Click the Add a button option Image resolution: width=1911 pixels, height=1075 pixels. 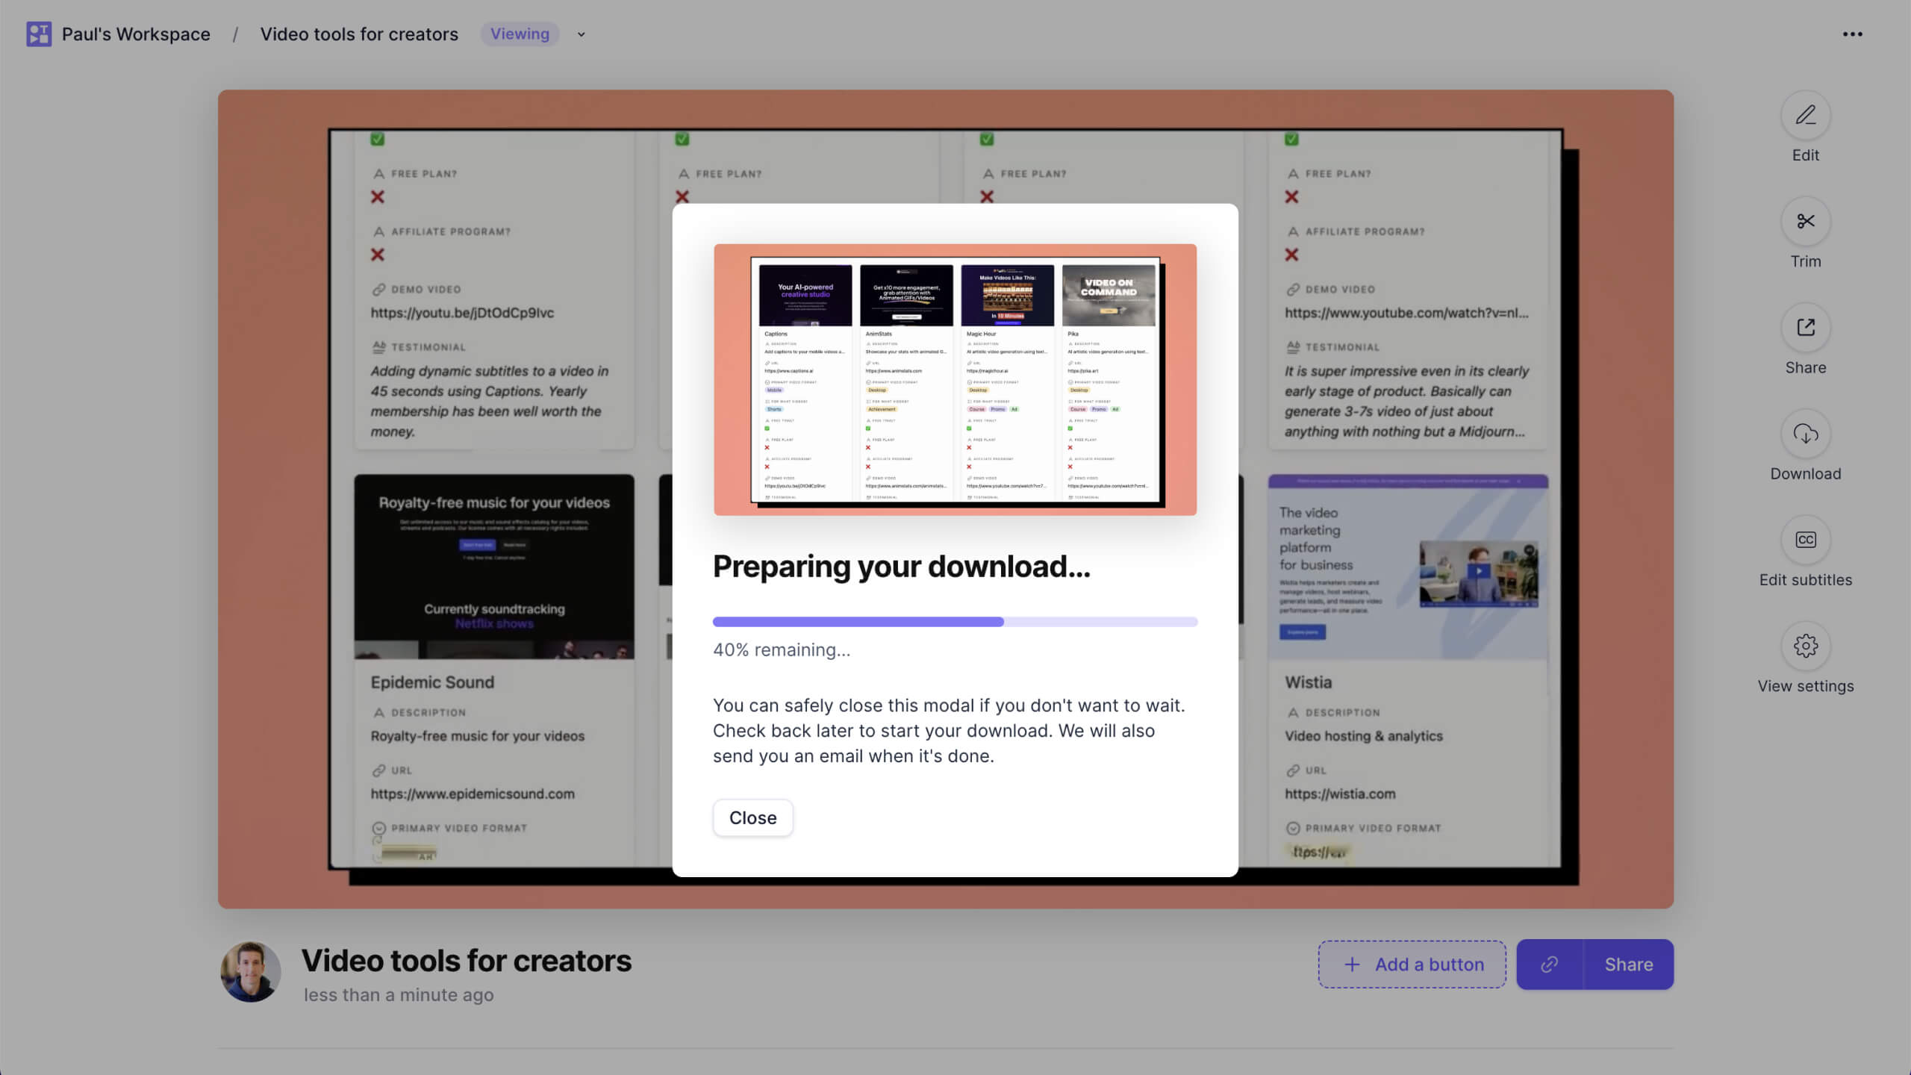coord(1412,965)
